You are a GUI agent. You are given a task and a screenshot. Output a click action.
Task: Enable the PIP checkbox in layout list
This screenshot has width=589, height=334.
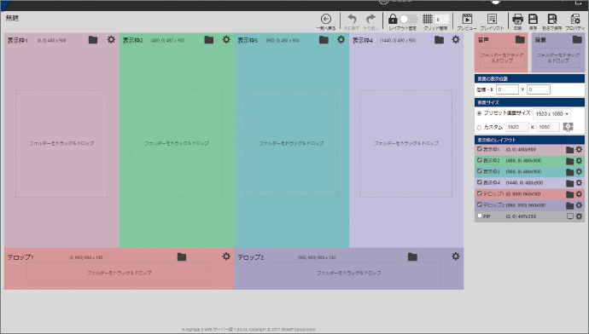click(x=480, y=216)
